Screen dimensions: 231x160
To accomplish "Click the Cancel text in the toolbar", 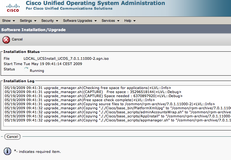I will pyautogui.click(x=17, y=39).
